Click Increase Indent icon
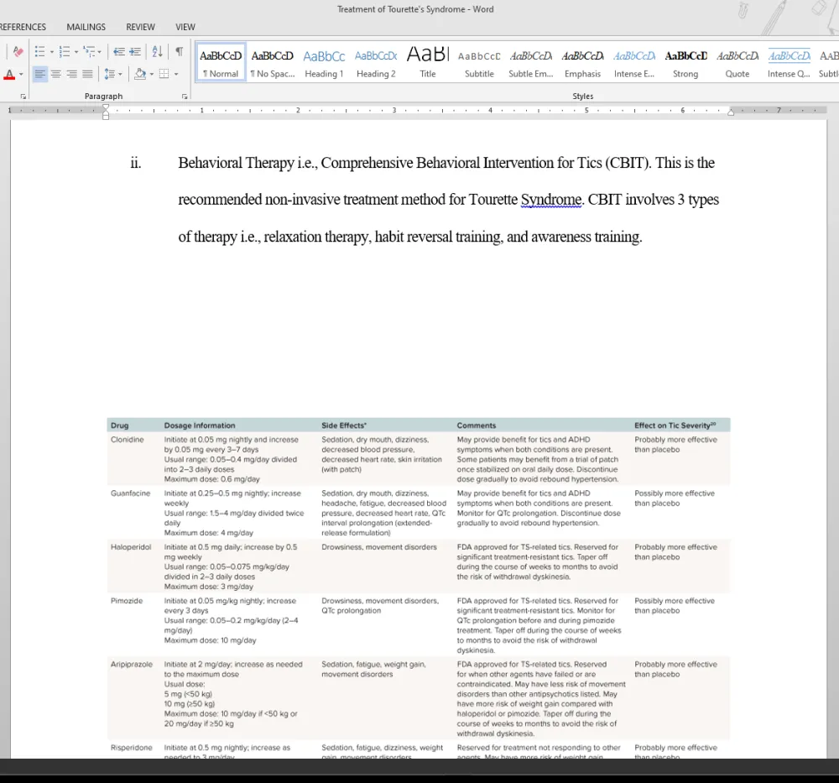 point(135,51)
